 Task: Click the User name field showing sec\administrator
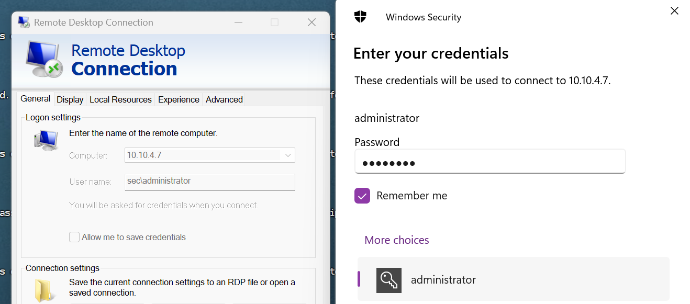(x=209, y=182)
